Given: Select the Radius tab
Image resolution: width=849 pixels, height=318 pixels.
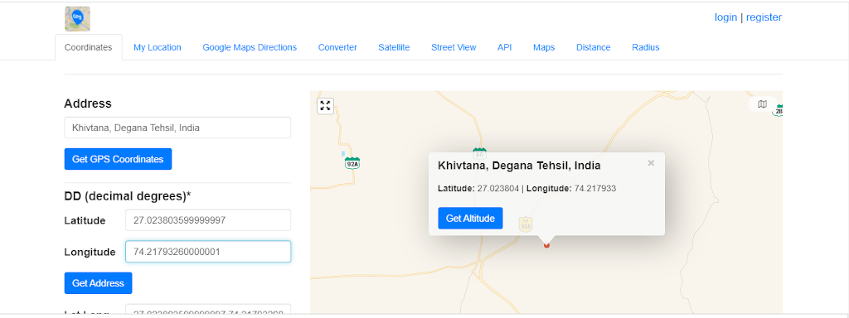Looking at the screenshot, I should point(645,47).
